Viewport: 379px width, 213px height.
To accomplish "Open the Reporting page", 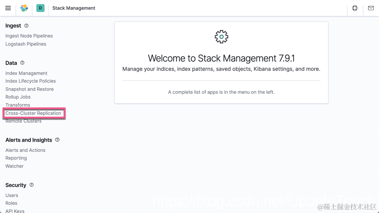I will [x=16, y=158].
